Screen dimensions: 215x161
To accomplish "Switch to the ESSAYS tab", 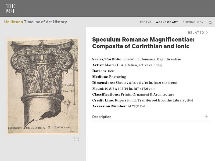I will pos(146,22).
